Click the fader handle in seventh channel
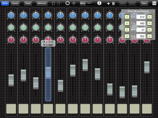 pos(85,65)
